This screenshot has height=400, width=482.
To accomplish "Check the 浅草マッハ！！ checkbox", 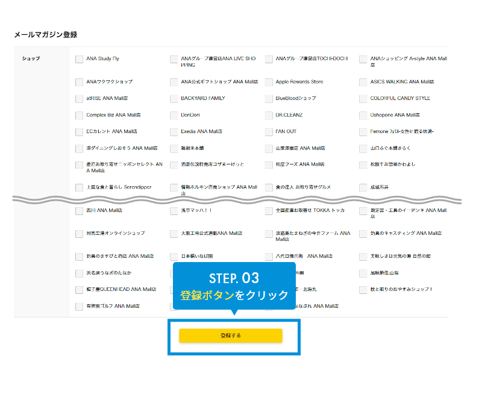I will [174, 211].
